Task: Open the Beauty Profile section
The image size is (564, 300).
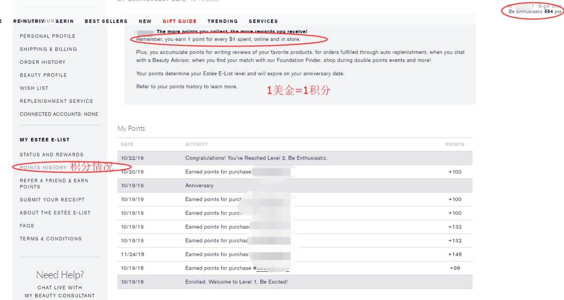Action: tap(43, 75)
